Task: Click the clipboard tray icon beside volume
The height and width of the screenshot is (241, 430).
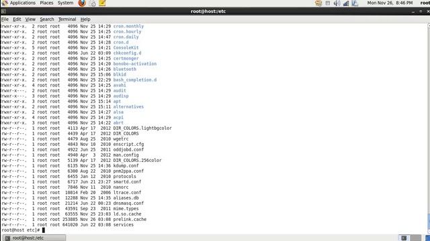Action: pos(328,3)
